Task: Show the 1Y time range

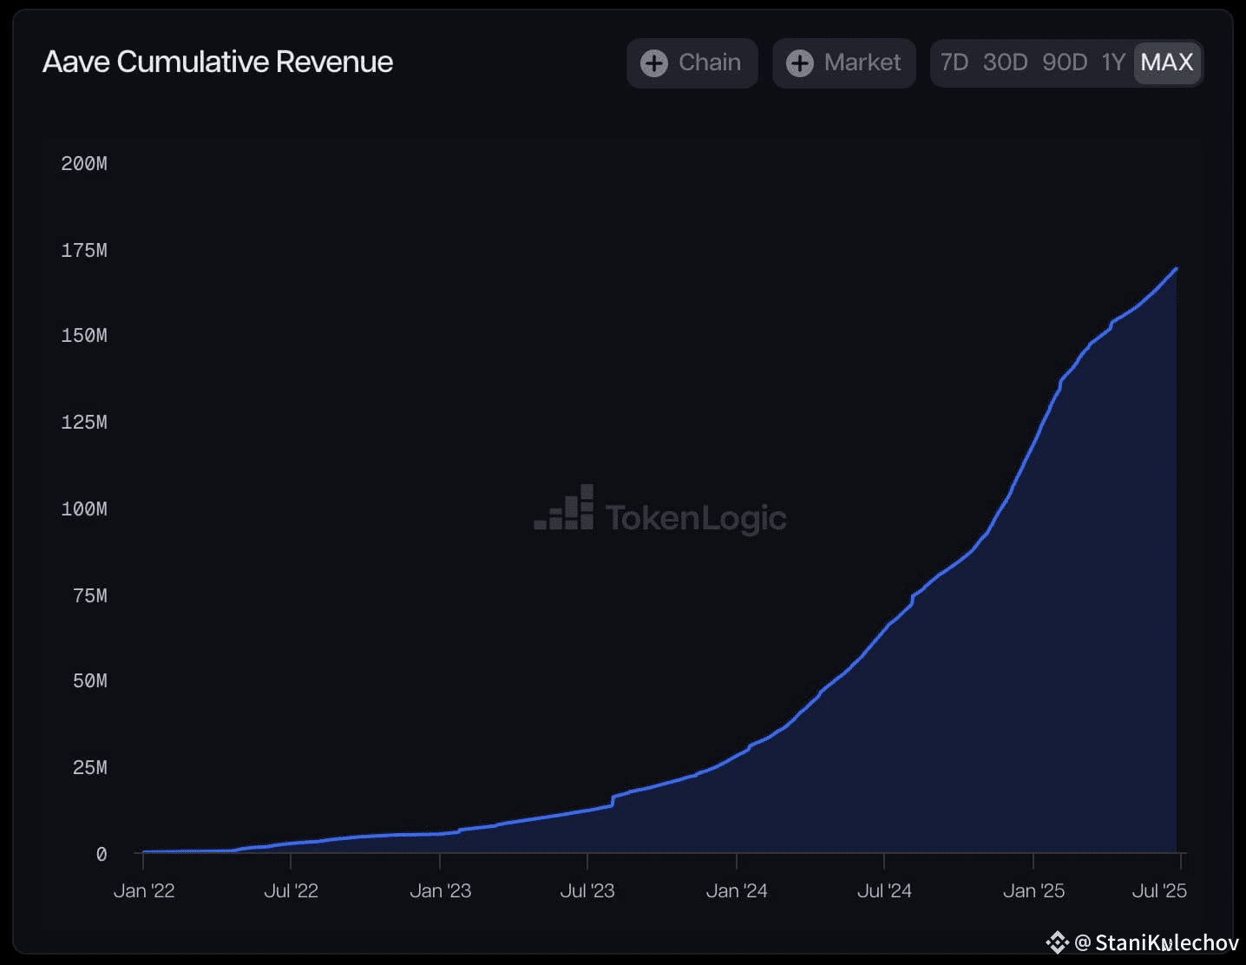Action: pos(1113,62)
